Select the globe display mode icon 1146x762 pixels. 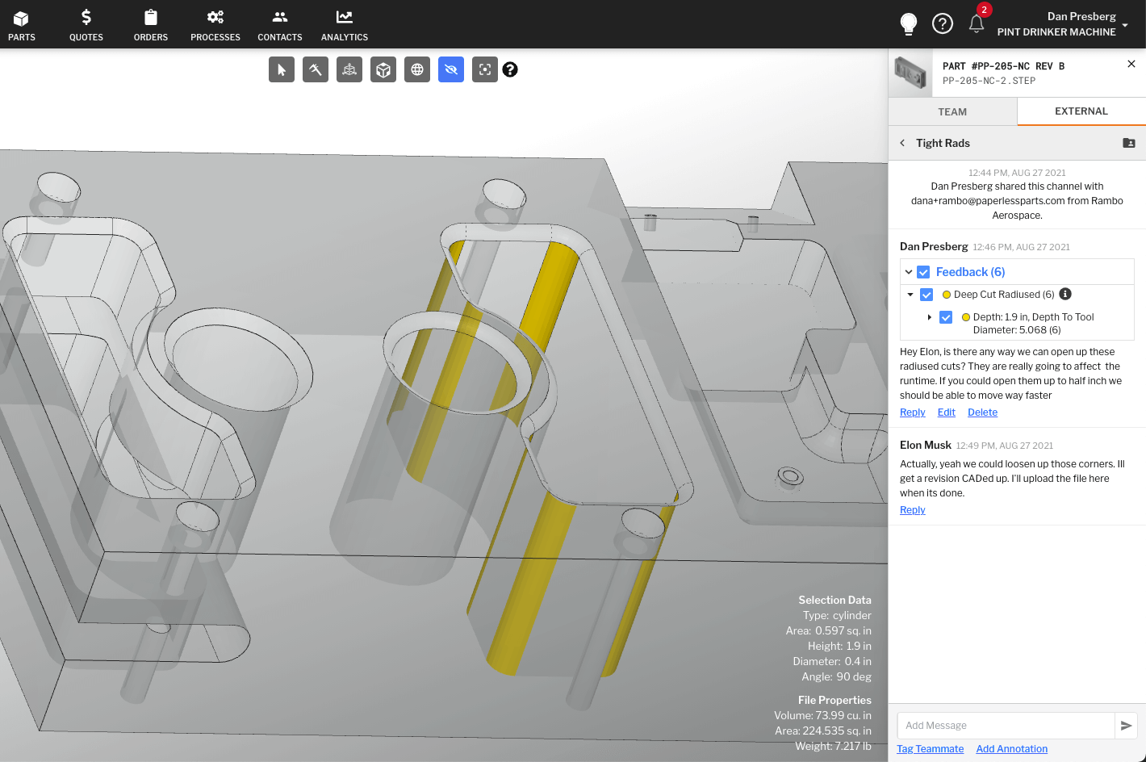coord(417,69)
